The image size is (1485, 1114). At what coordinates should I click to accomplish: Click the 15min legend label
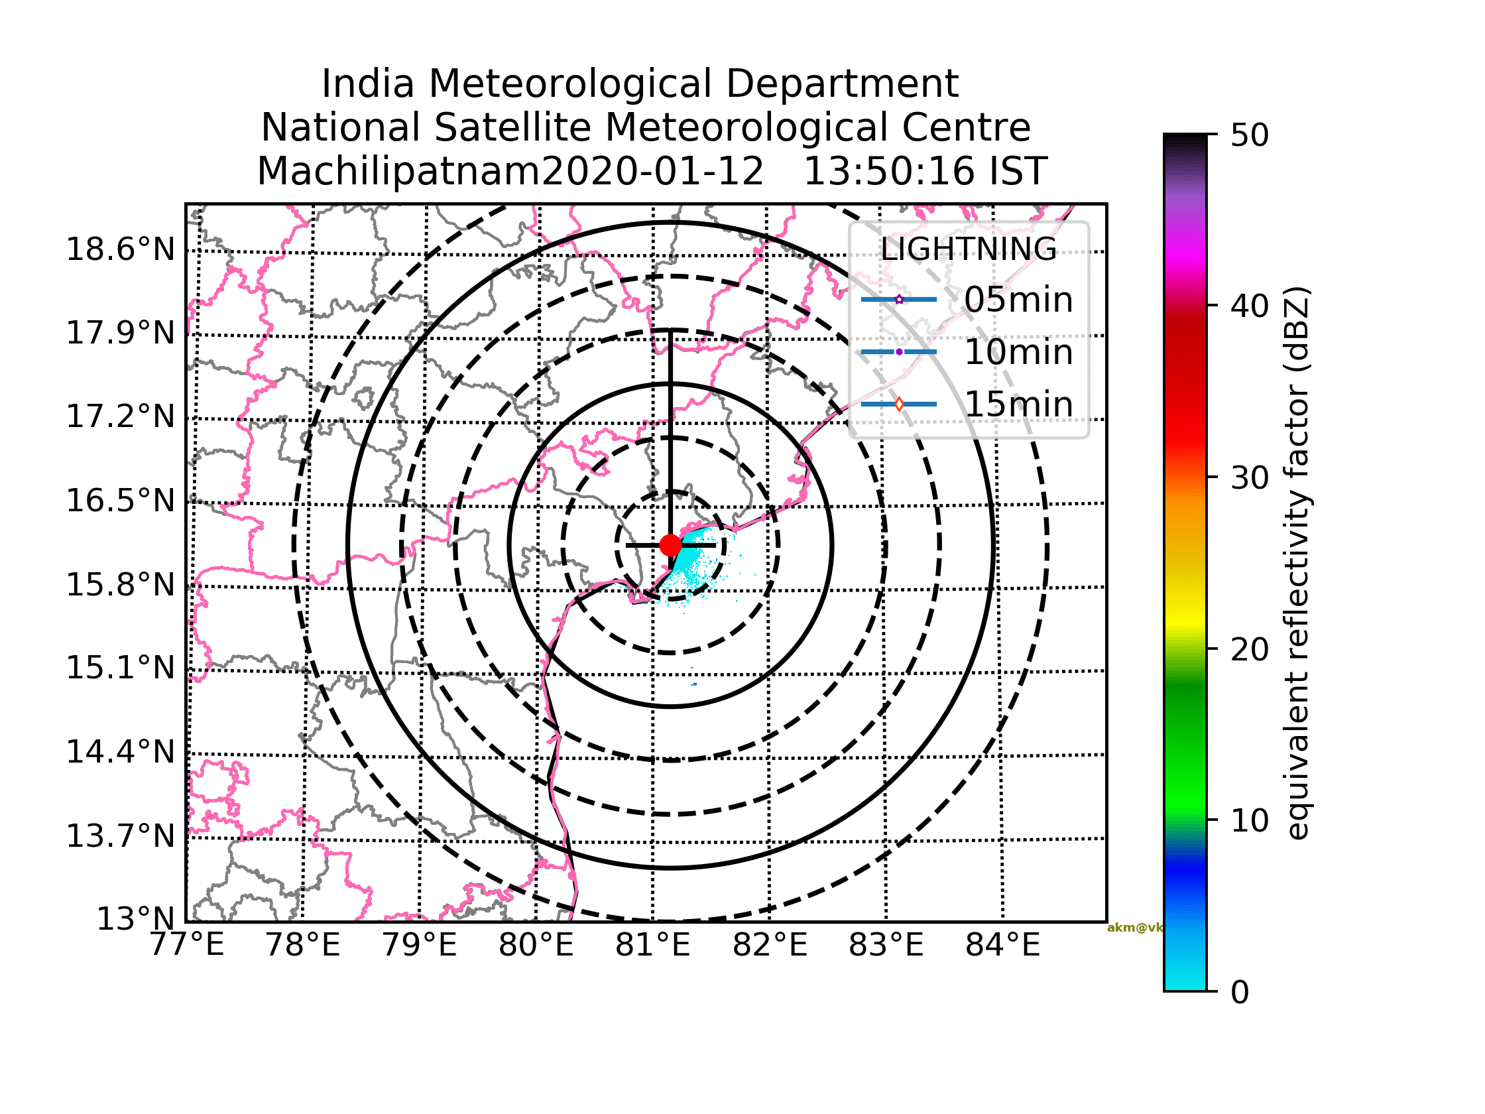1018,404
